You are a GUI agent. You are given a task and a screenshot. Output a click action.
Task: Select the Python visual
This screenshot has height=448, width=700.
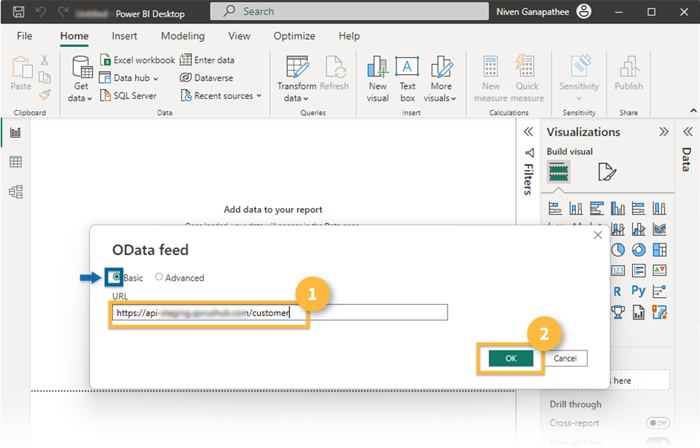click(x=639, y=291)
